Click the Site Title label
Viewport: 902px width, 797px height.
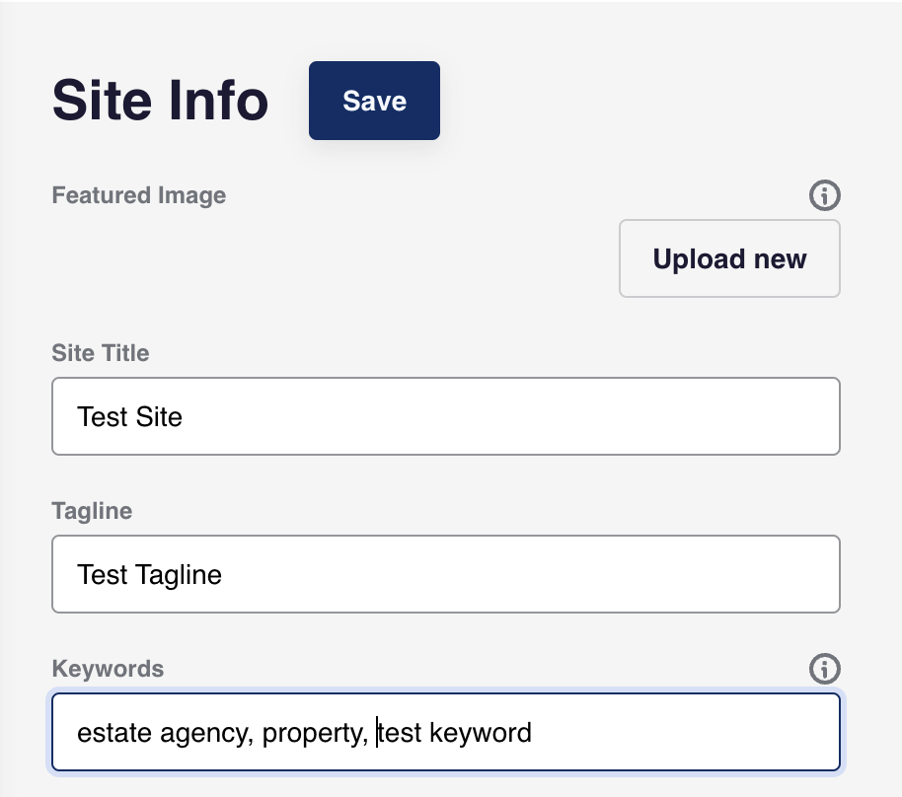(100, 353)
